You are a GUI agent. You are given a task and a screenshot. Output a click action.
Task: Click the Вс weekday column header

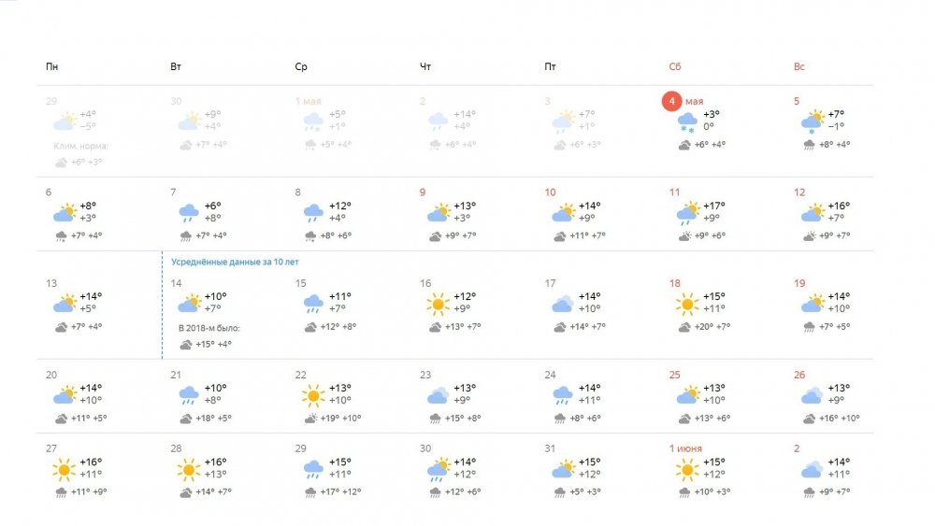coord(799,66)
